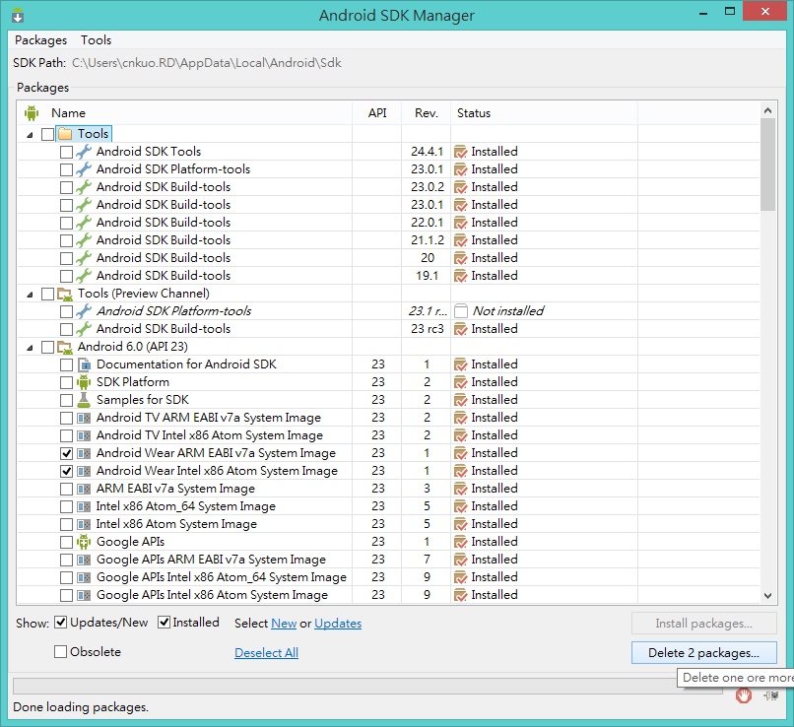
Task: Click wrench icon of italic Platform-tools preview row
Action: coord(84,311)
